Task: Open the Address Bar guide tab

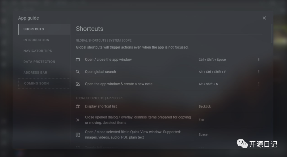Action: [44, 73]
